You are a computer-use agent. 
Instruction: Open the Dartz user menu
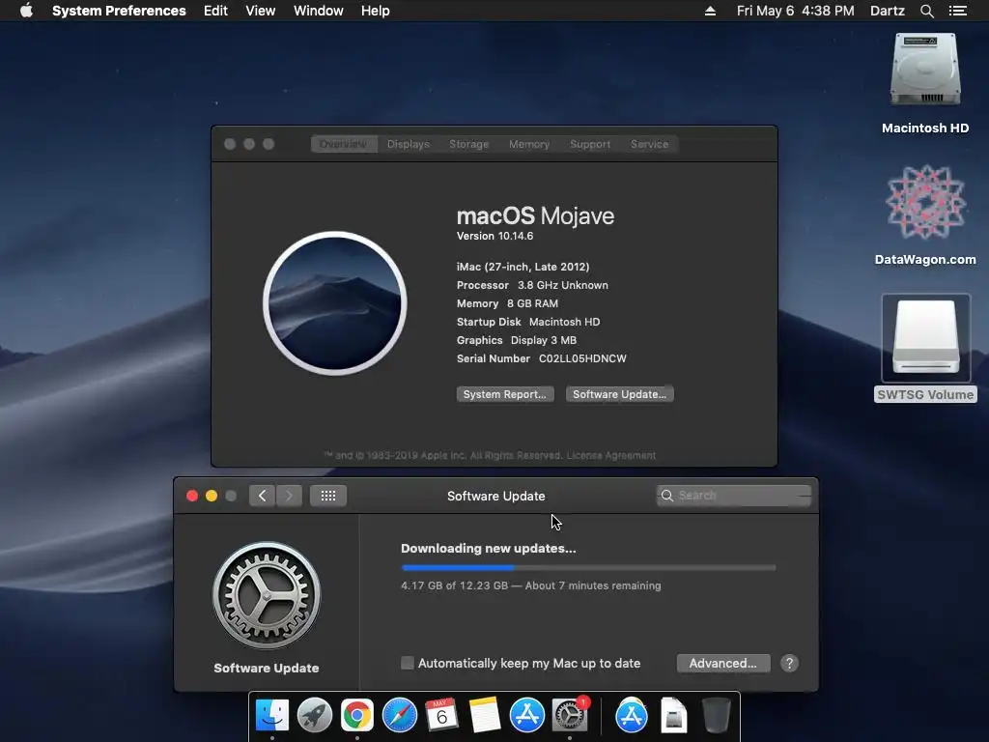[x=888, y=11]
